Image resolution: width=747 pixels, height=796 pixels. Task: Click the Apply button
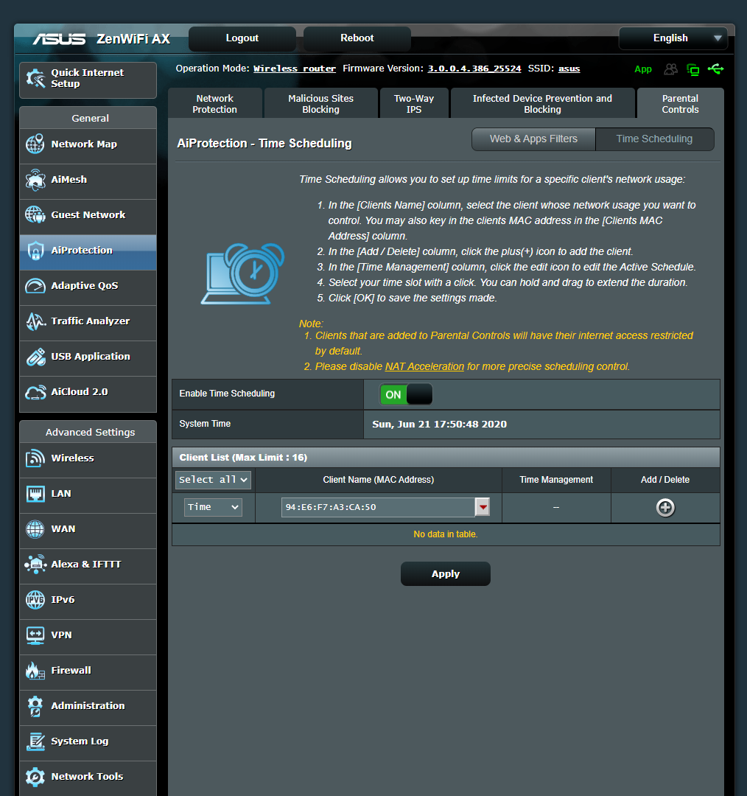pyautogui.click(x=446, y=574)
